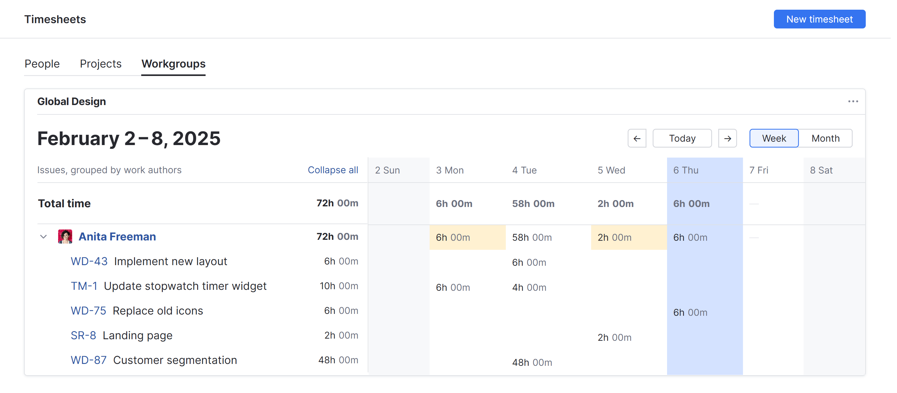Screen dimensions: 897x393
Task: Collapse Anita Freeman's issue list
Action: (43, 237)
